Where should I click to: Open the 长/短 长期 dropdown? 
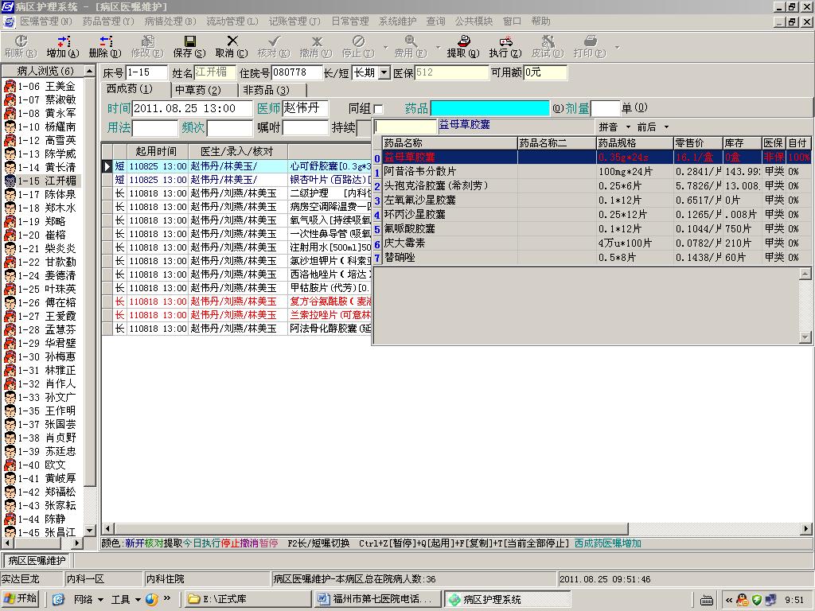(384, 73)
